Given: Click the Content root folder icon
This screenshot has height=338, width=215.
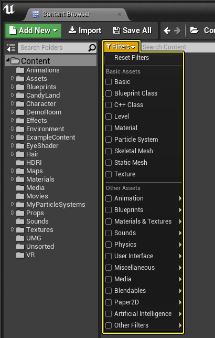Looking at the screenshot, I should click(15, 61).
